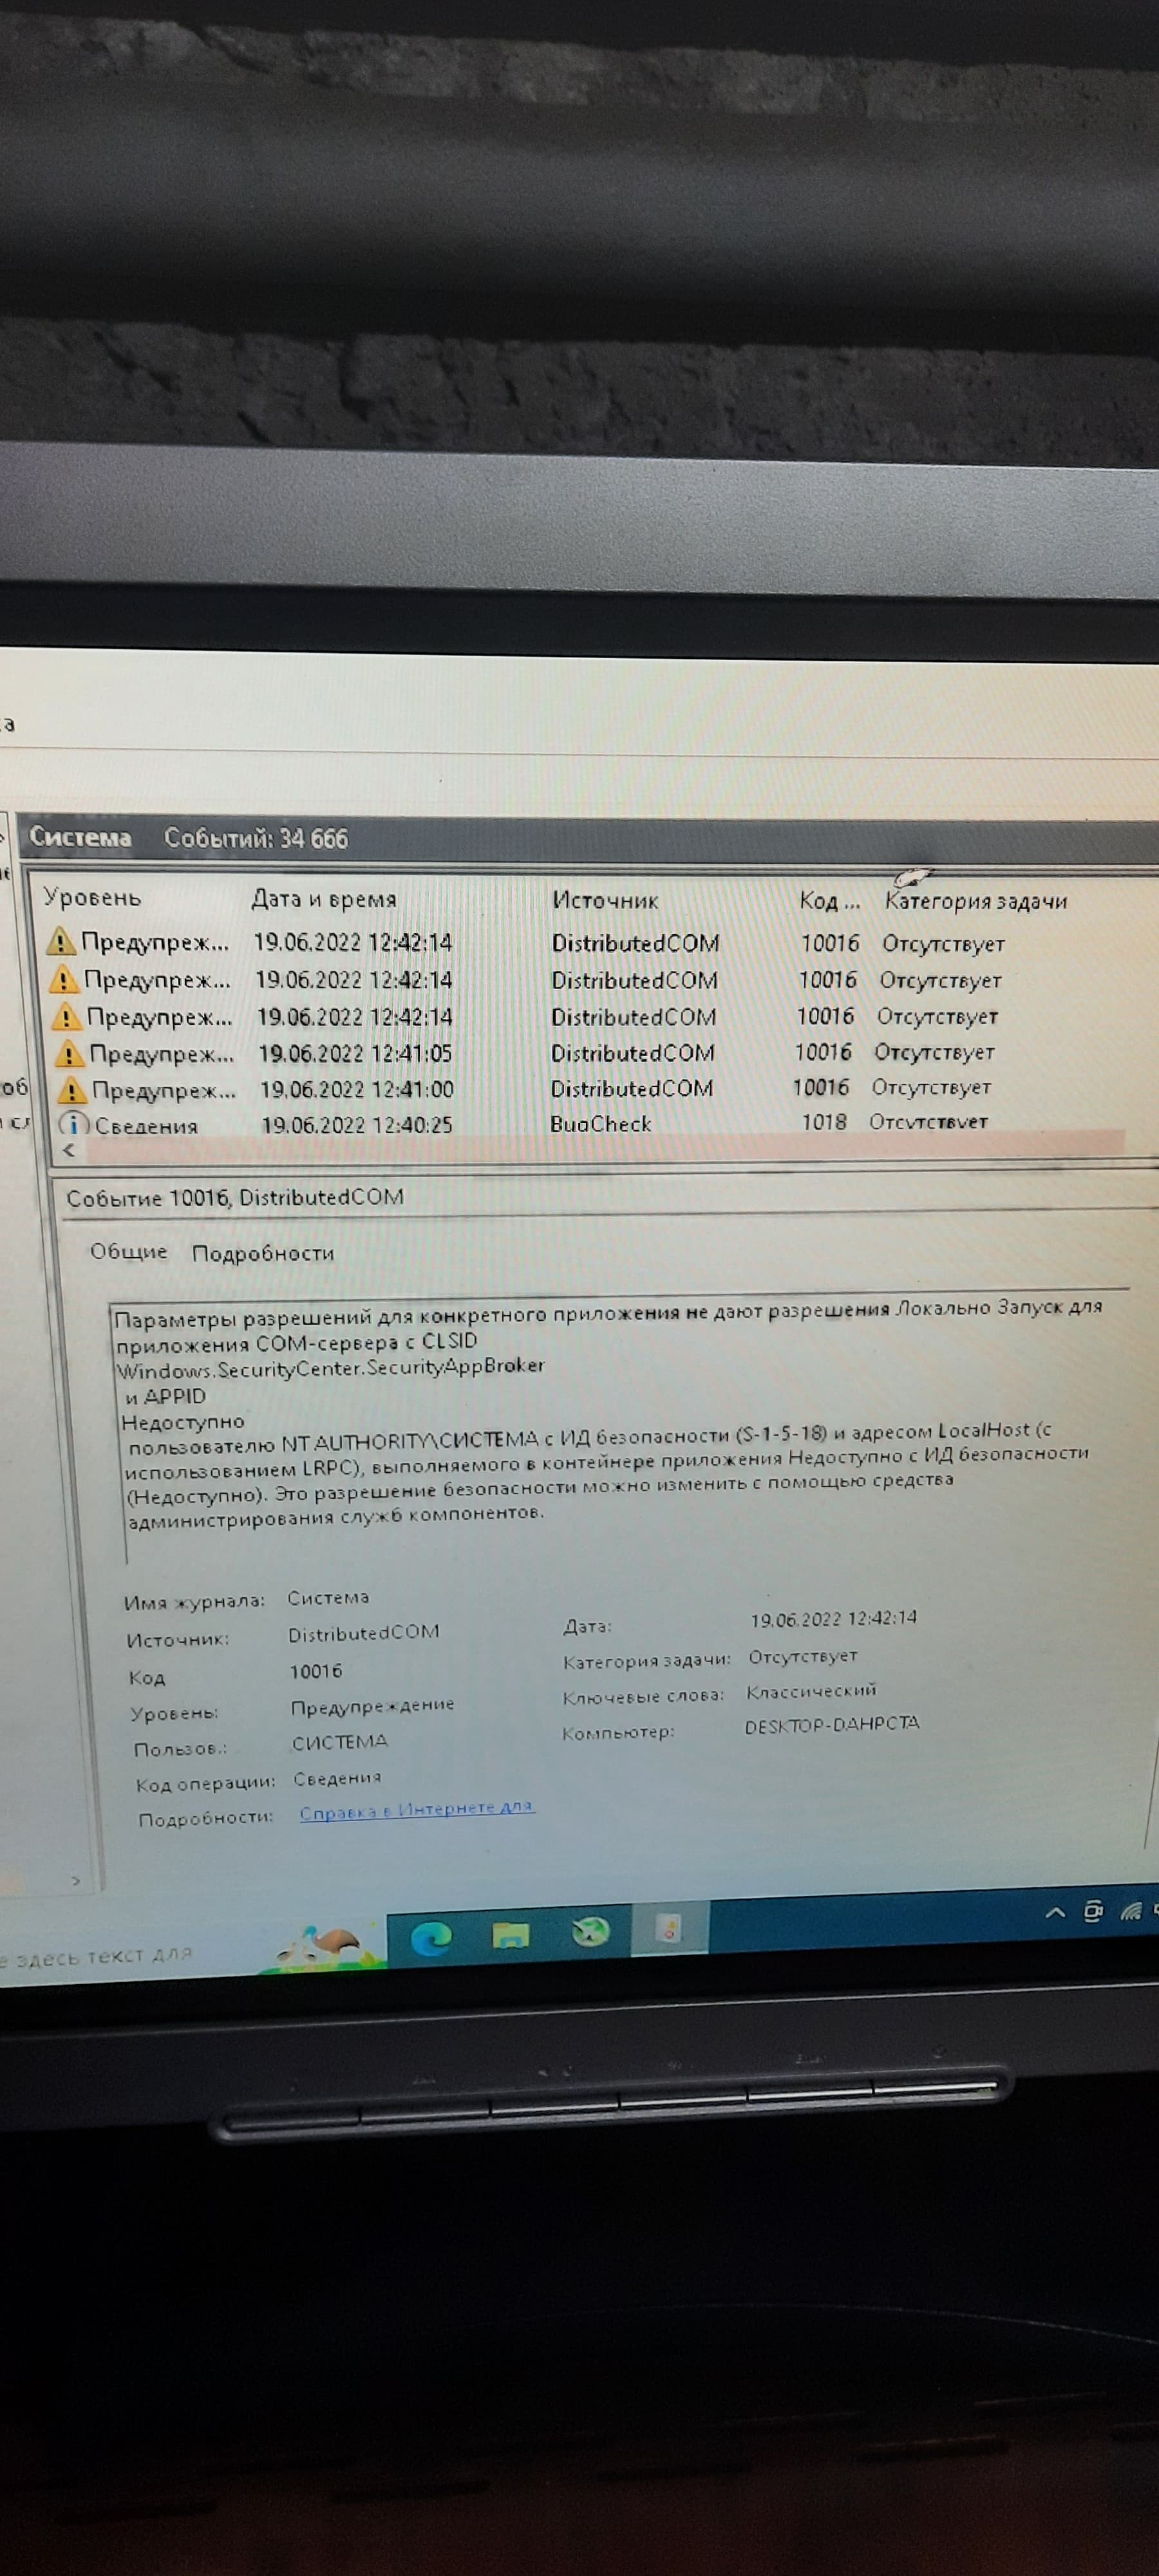Sort events by the Источник column header
The image size is (1159, 2576).
click(605, 900)
